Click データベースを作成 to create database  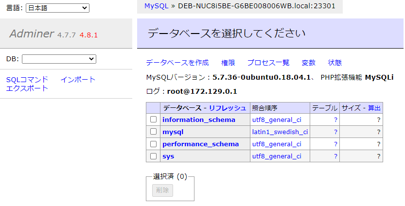pos(177,63)
